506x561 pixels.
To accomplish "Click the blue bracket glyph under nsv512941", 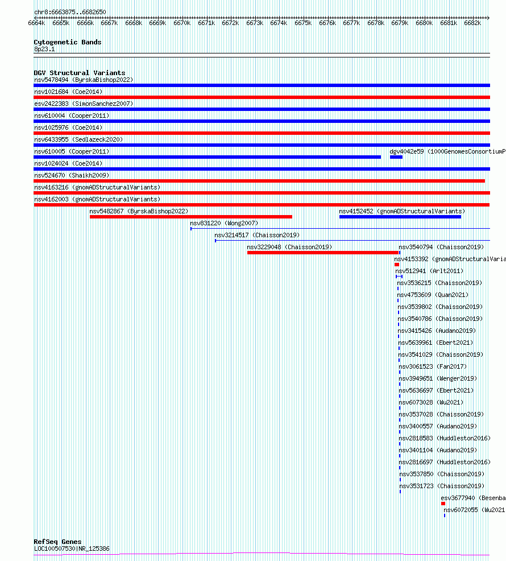I will pos(399,277).
